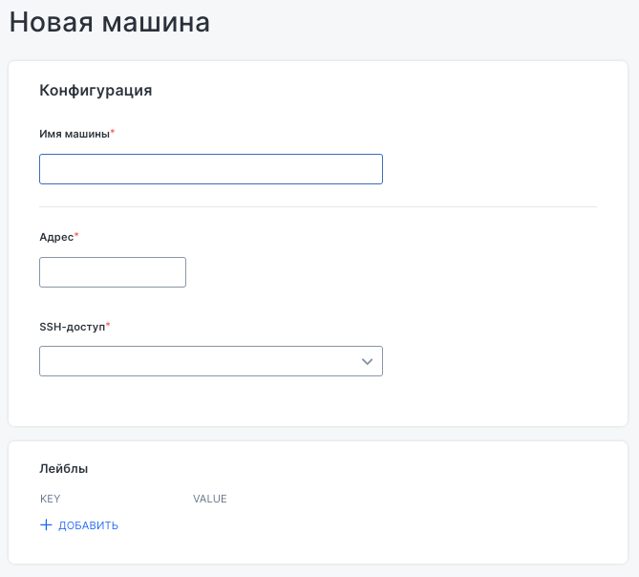Image resolution: width=639 pixels, height=577 pixels.
Task: Select the Конфигурация section heading
Action: 96,91
